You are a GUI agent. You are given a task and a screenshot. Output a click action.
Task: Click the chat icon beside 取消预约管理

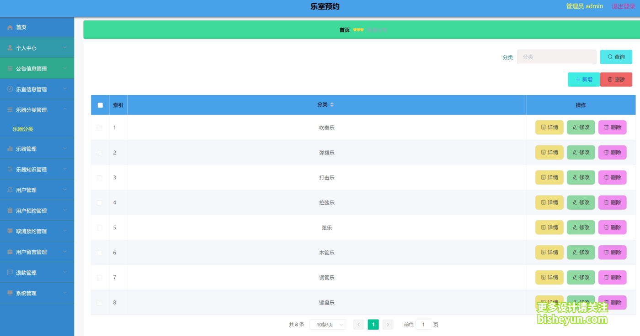click(10, 231)
